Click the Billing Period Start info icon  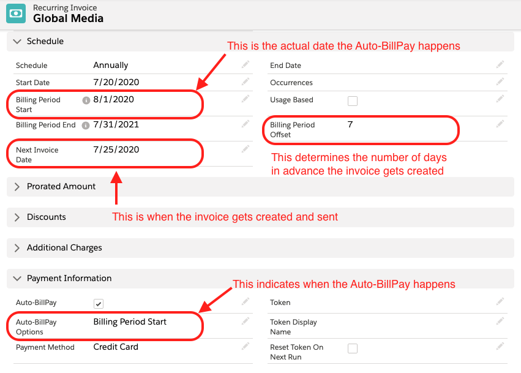86,100
